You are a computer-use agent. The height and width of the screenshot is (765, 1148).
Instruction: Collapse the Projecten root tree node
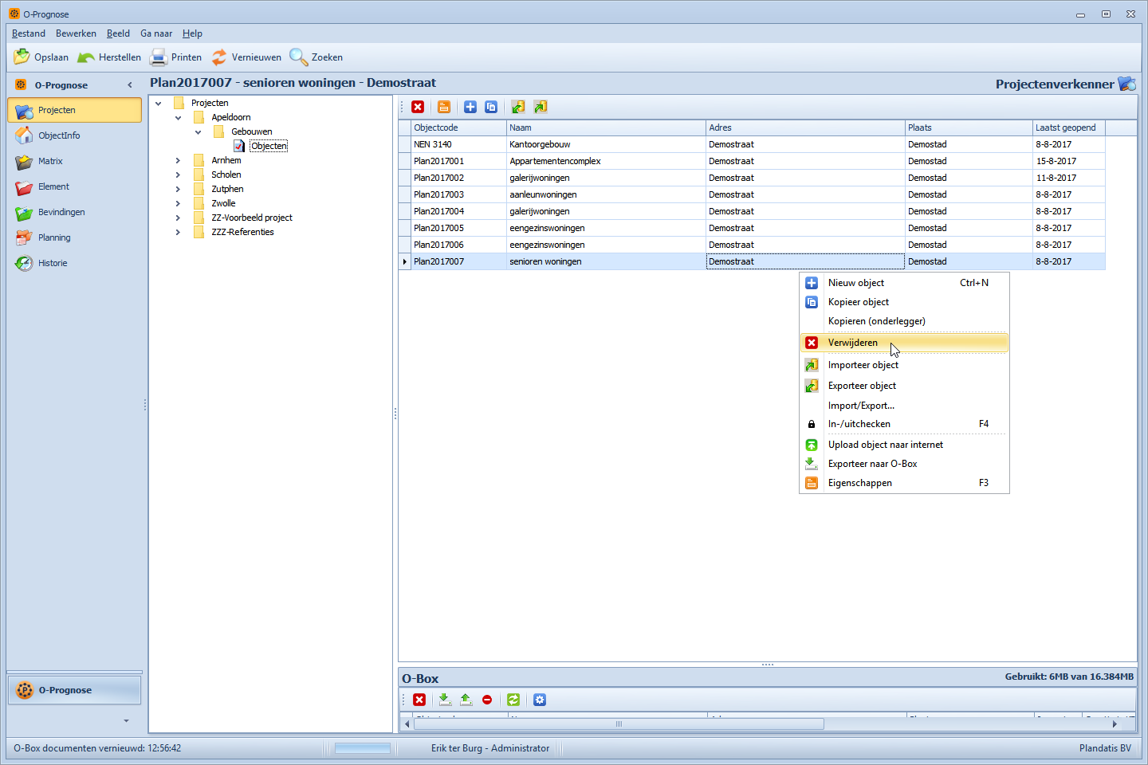tap(158, 103)
